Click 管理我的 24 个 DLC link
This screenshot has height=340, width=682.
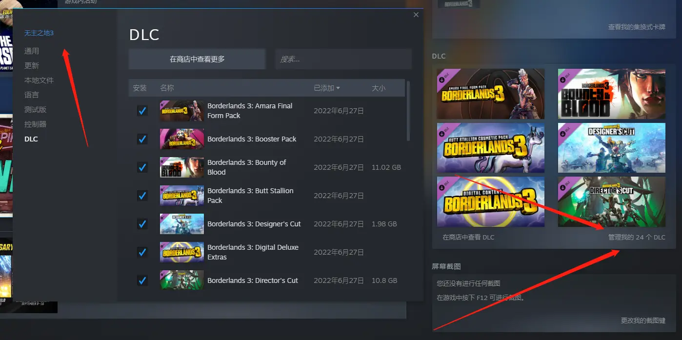coord(637,238)
